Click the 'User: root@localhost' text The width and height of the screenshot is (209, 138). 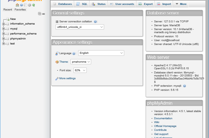tap(167, 40)
